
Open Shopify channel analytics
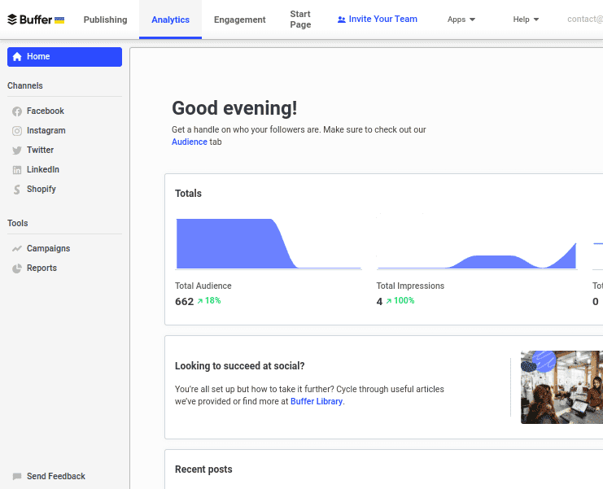coord(42,189)
